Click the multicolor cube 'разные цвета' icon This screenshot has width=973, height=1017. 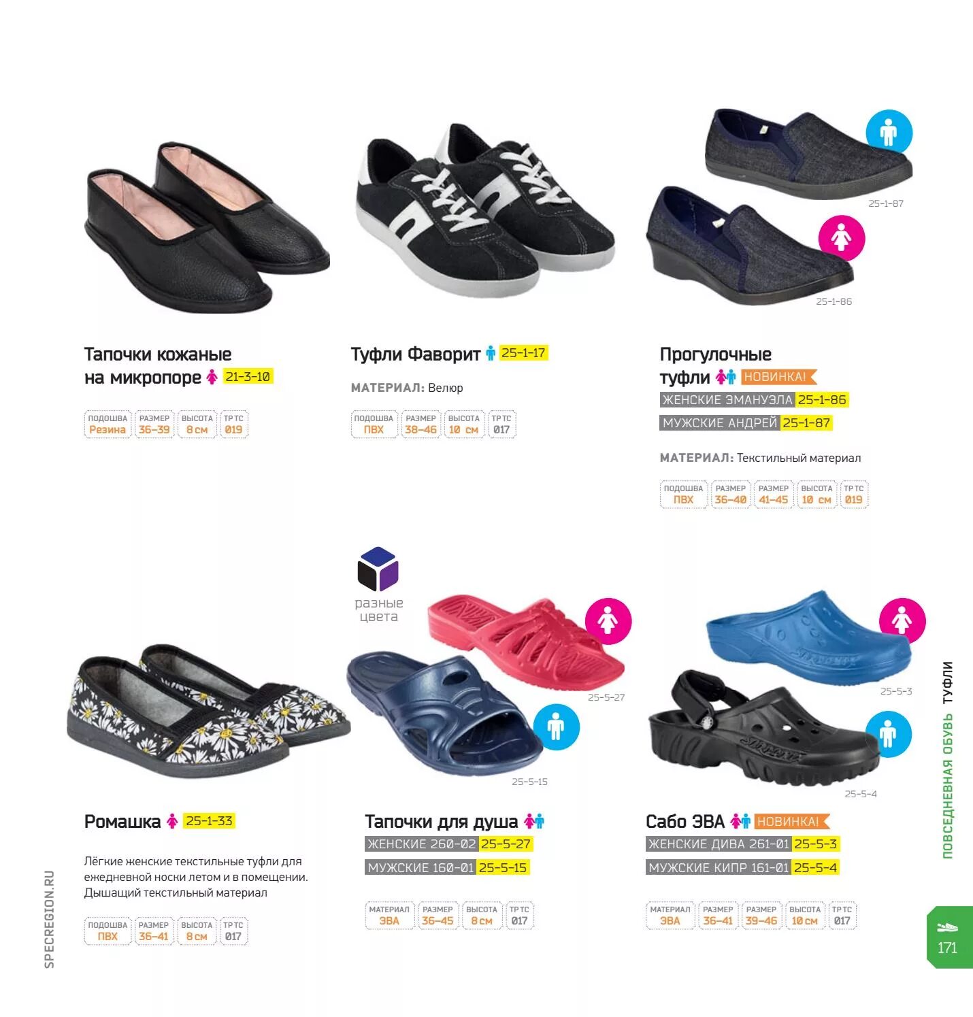point(378,569)
